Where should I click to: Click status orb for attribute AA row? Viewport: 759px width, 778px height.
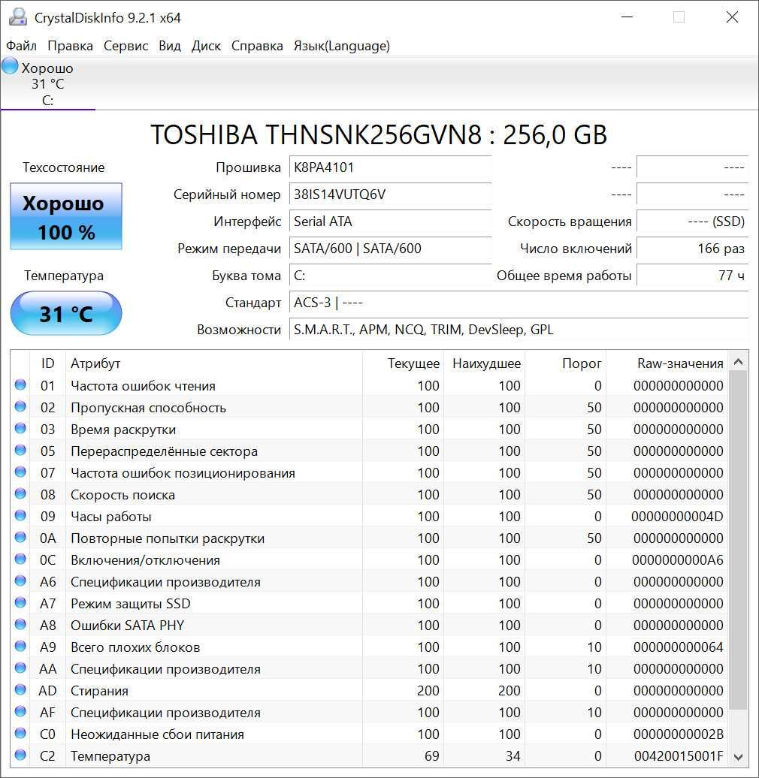click(x=20, y=668)
